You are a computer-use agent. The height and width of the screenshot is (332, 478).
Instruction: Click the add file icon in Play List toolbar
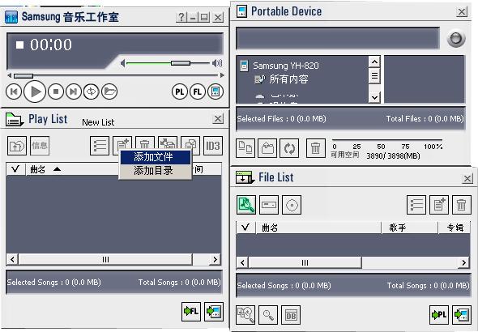pyautogui.click(x=122, y=143)
